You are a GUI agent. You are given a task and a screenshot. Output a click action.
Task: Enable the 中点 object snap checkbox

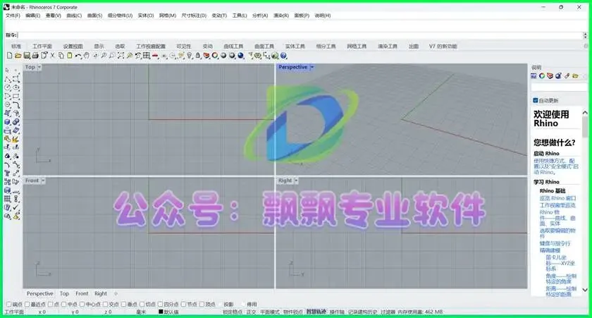pyautogui.click(x=63, y=304)
